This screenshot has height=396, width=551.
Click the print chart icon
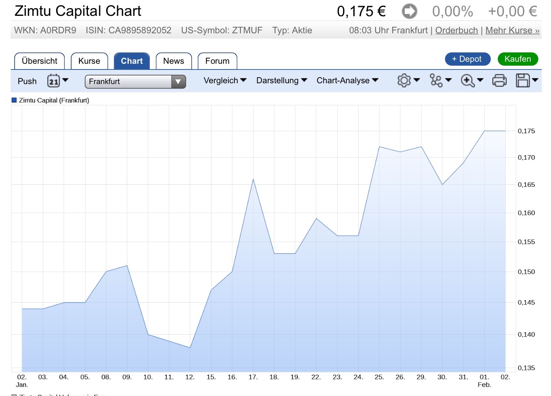[499, 80]
